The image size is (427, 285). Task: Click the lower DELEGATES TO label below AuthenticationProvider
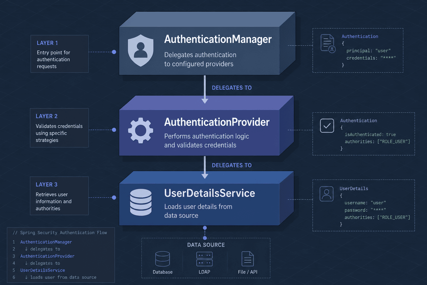tap(232, 165)
